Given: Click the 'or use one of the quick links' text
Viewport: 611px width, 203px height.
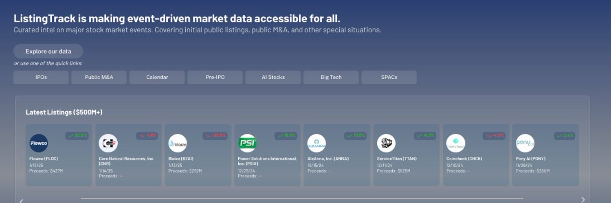Looking at the screenshot, I should [48, 63].
